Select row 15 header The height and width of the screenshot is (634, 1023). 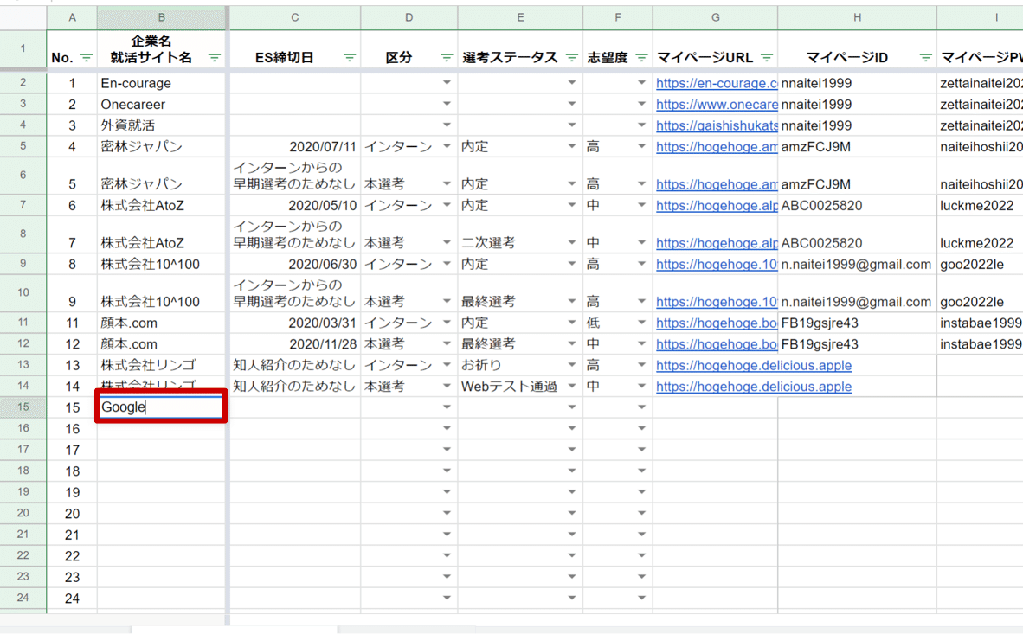point(23,407)
